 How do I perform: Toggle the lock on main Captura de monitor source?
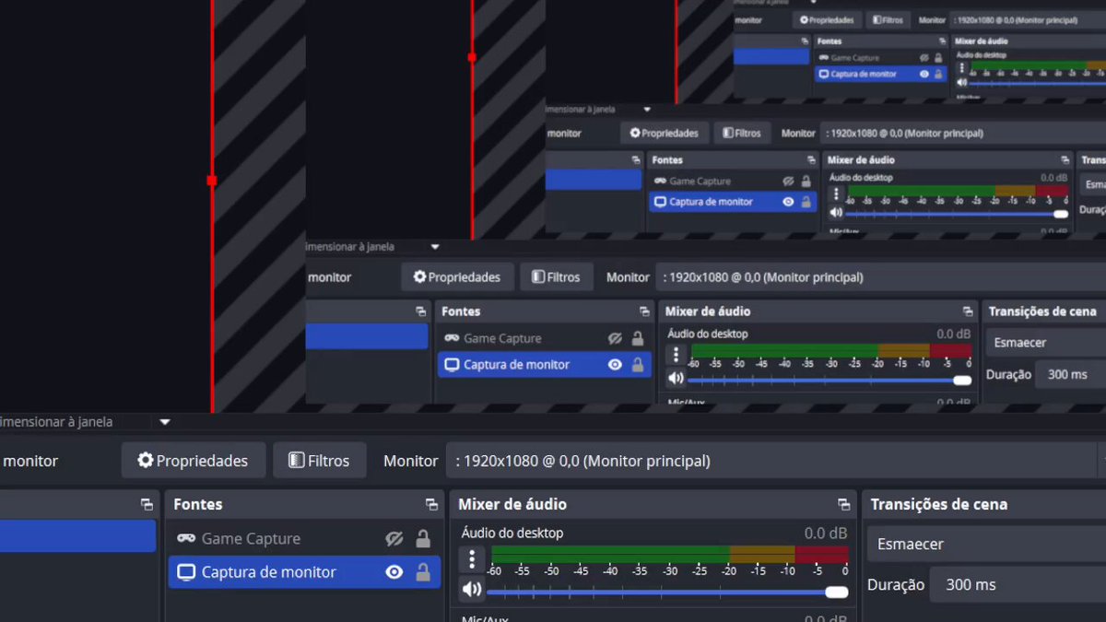[423, 572]
